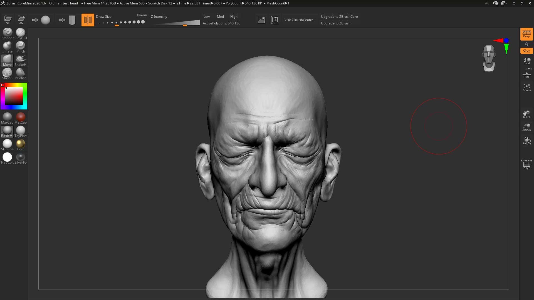Toggle the Floor grid
The image size is (534, 300).
pos(526,75)
